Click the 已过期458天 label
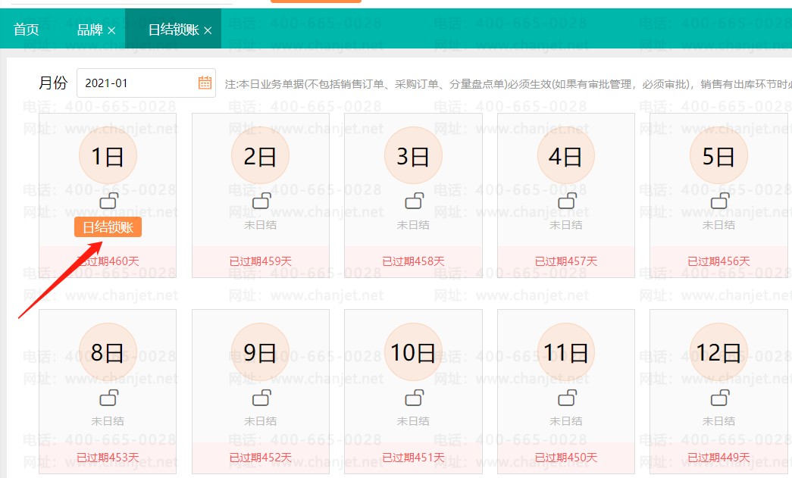This screenshot has height=478, width=792. 413,261
